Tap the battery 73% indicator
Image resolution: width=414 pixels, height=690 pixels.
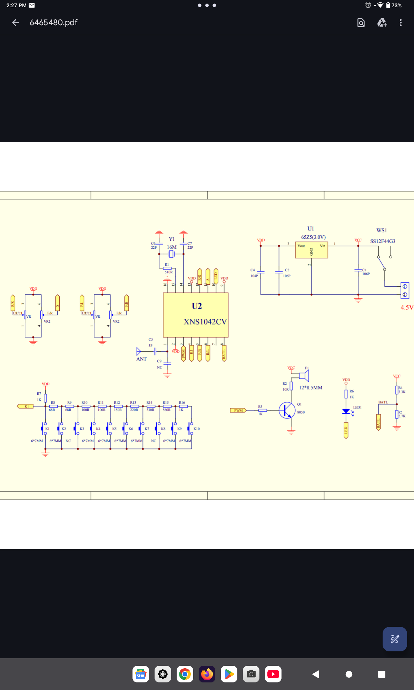point(394,5)
